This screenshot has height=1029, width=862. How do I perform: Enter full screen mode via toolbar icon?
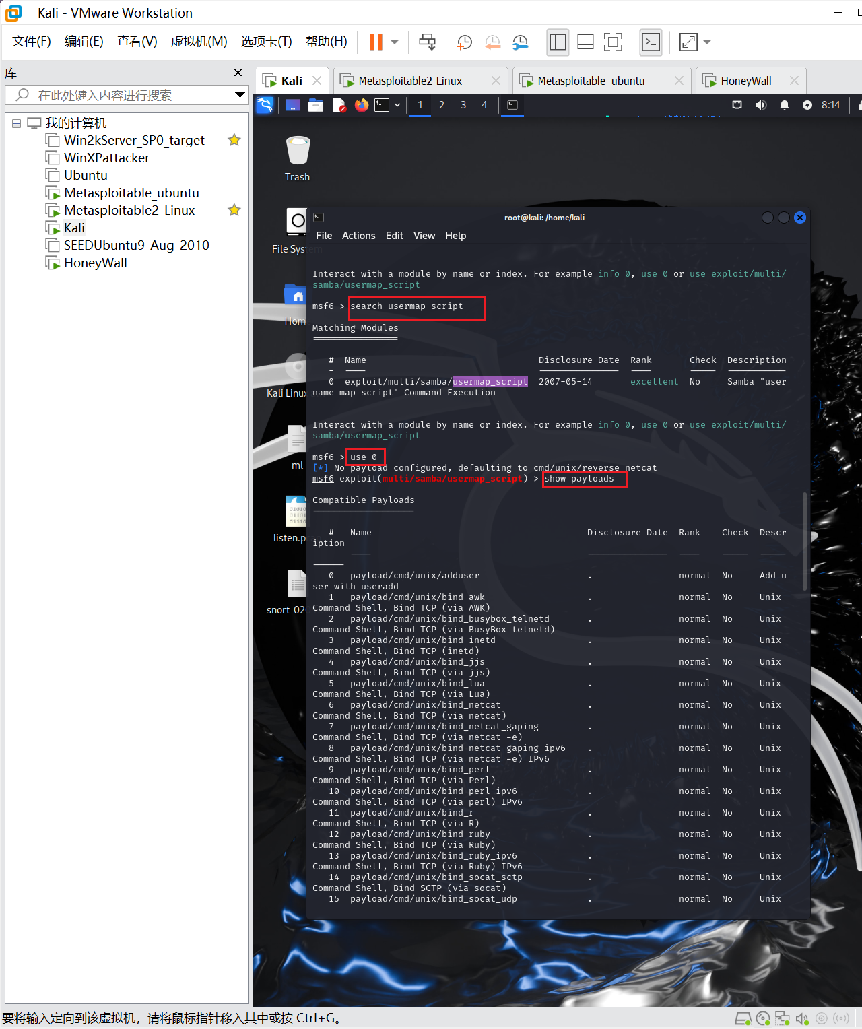coord(613,42)
